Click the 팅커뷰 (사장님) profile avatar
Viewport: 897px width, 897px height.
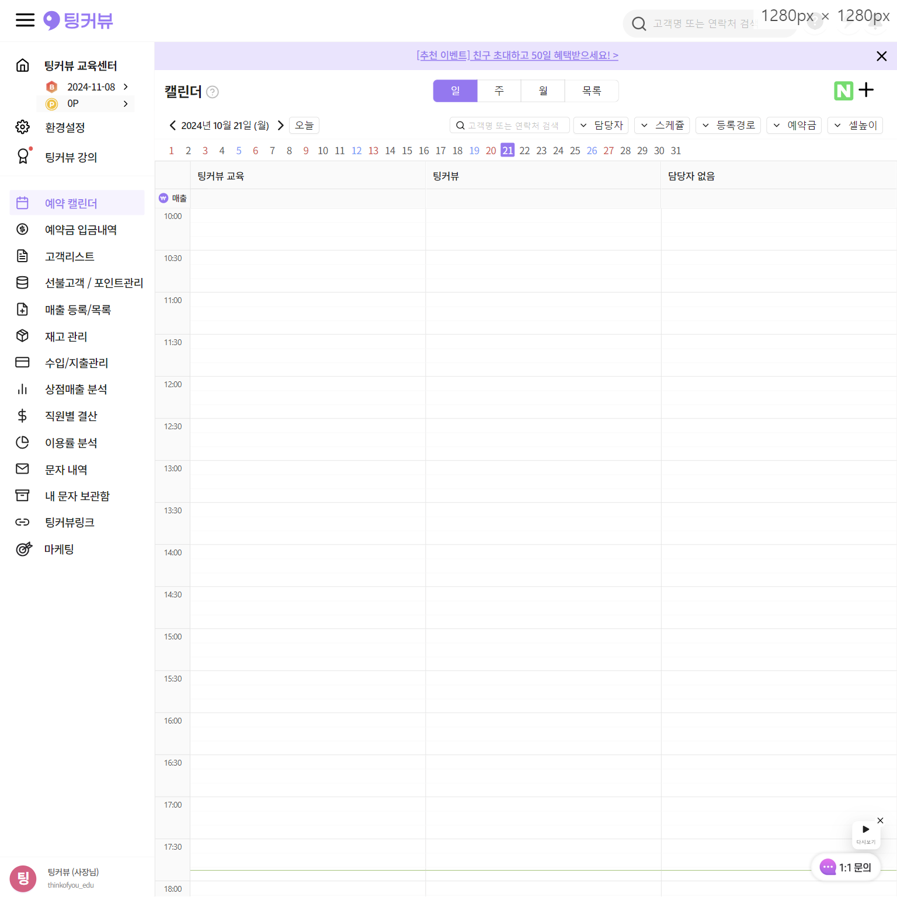click(23, 878)
